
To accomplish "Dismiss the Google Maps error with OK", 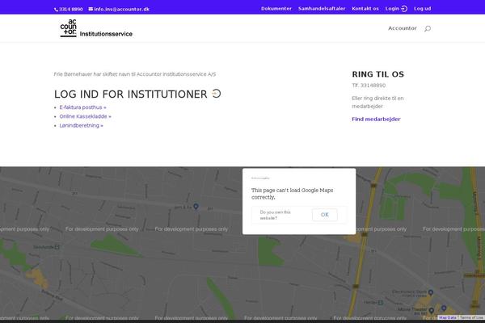I will [x=325, y=215].
